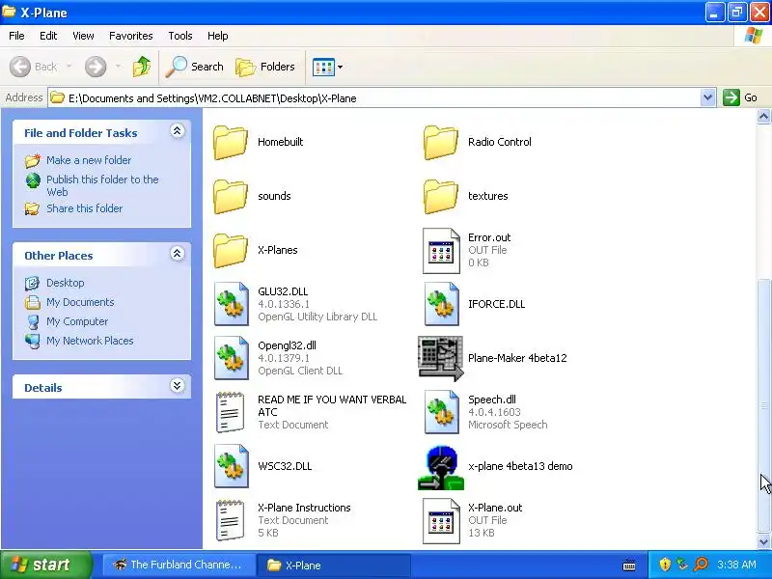Click Make a new folder link
The image size is (772, 579).
pyautogui.click(x=89, y=160)
